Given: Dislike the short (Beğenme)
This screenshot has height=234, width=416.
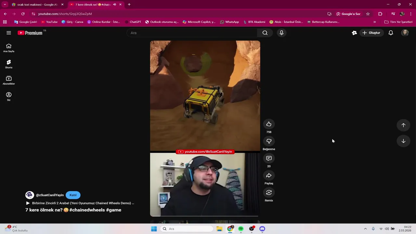Looking at the screenshot, I should (x=269, y=141).
